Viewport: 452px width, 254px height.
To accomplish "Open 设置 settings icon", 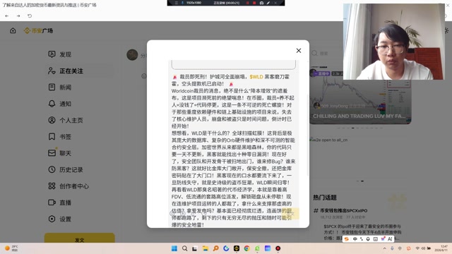I will pyautogui.click(x=52, y=219).
